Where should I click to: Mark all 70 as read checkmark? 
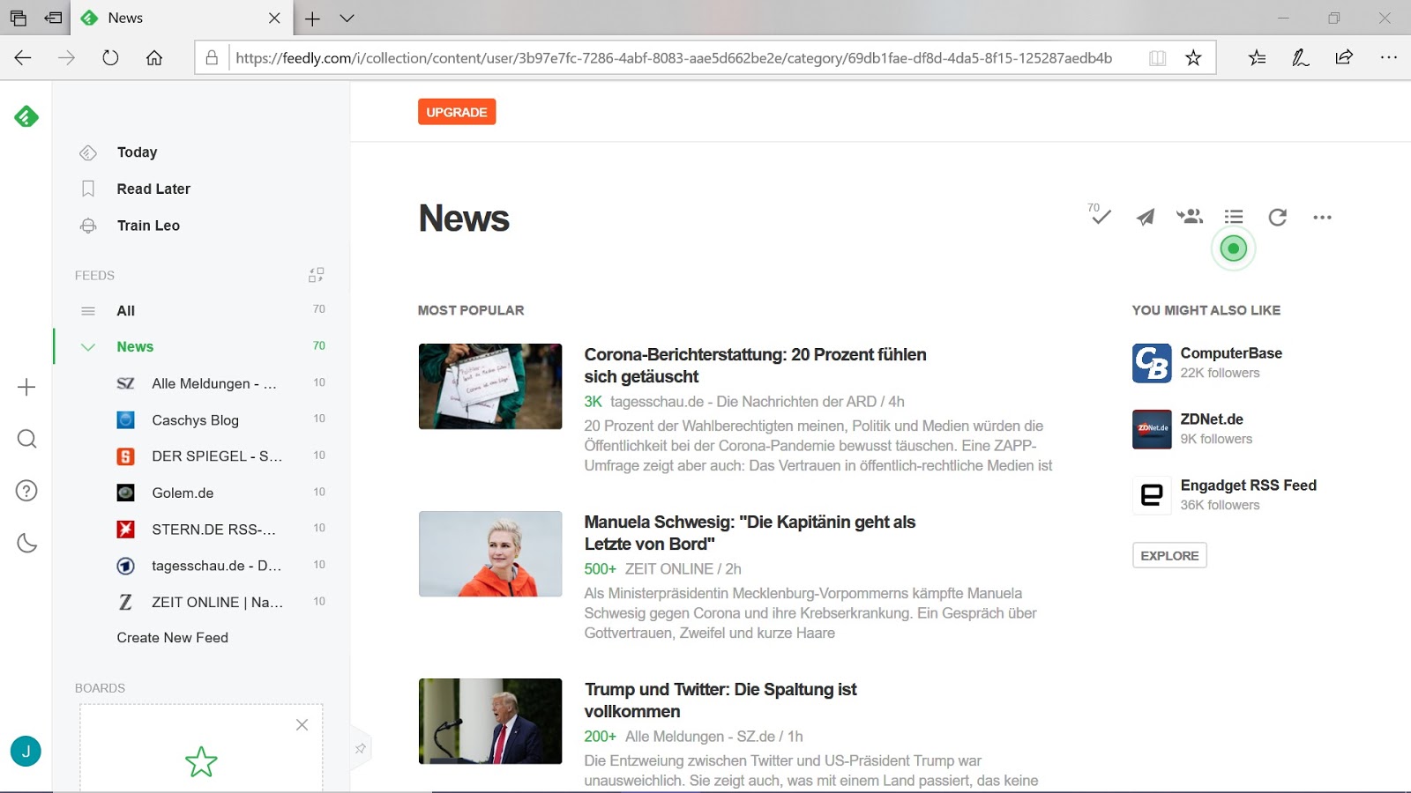1100,214
